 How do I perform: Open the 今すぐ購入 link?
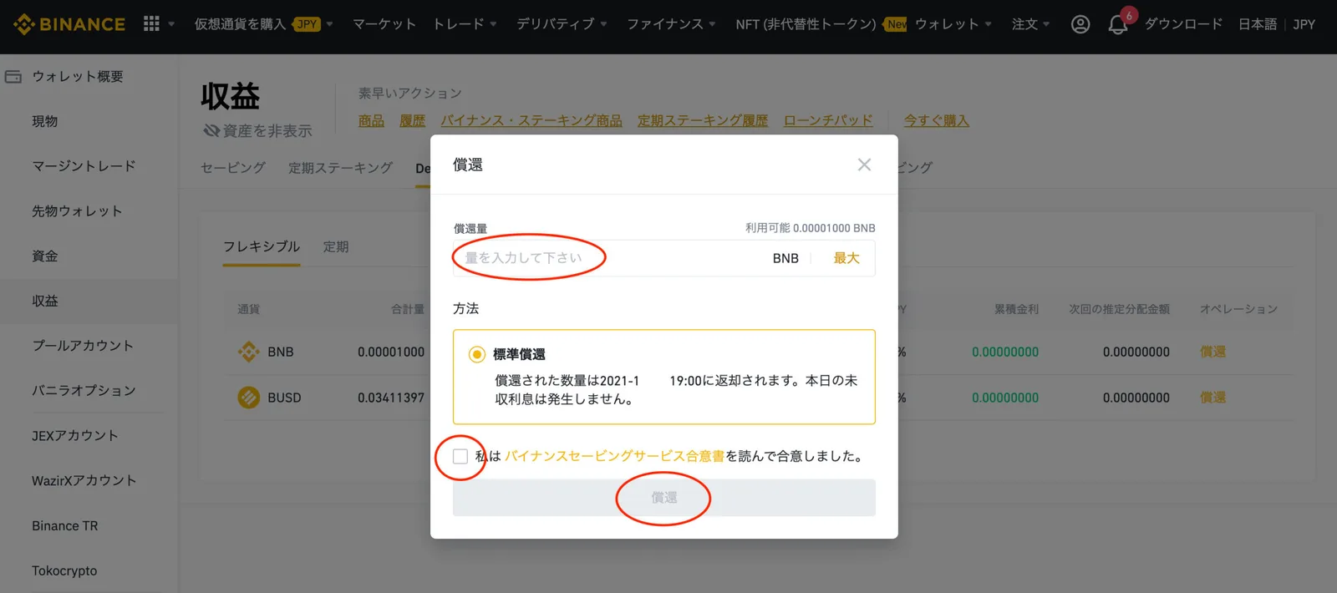(936, 120)
